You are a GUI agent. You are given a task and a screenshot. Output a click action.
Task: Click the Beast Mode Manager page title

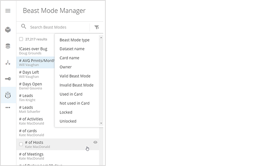tap(54, 11)
